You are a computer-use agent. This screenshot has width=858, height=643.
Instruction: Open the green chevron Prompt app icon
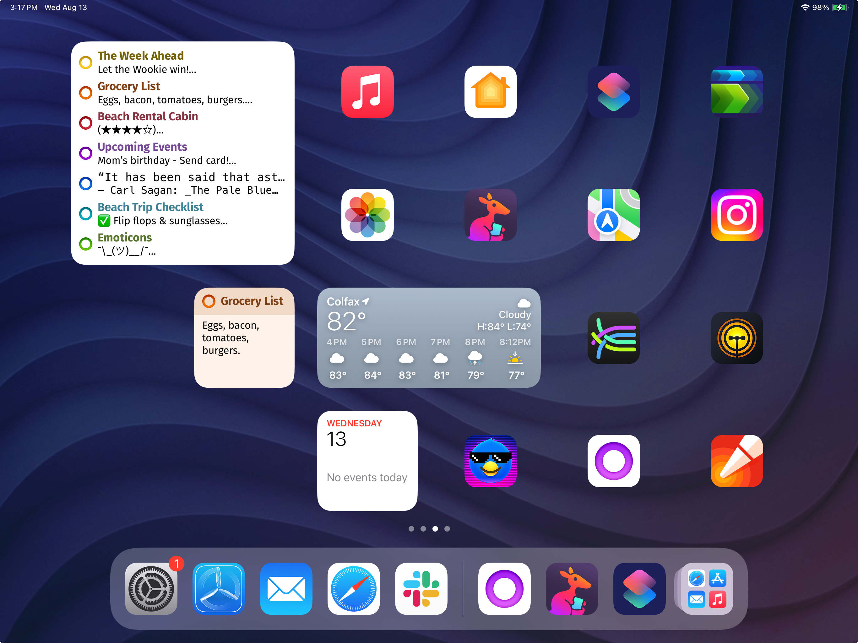click(x=736, y=92)
